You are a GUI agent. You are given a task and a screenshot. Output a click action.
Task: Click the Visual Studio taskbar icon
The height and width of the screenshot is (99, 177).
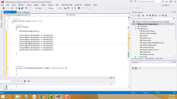tap(58, 97)
